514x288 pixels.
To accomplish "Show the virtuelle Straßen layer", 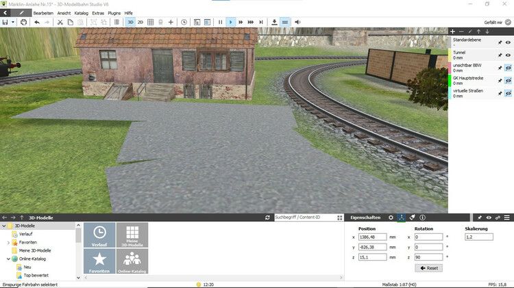I will (508, 94).
